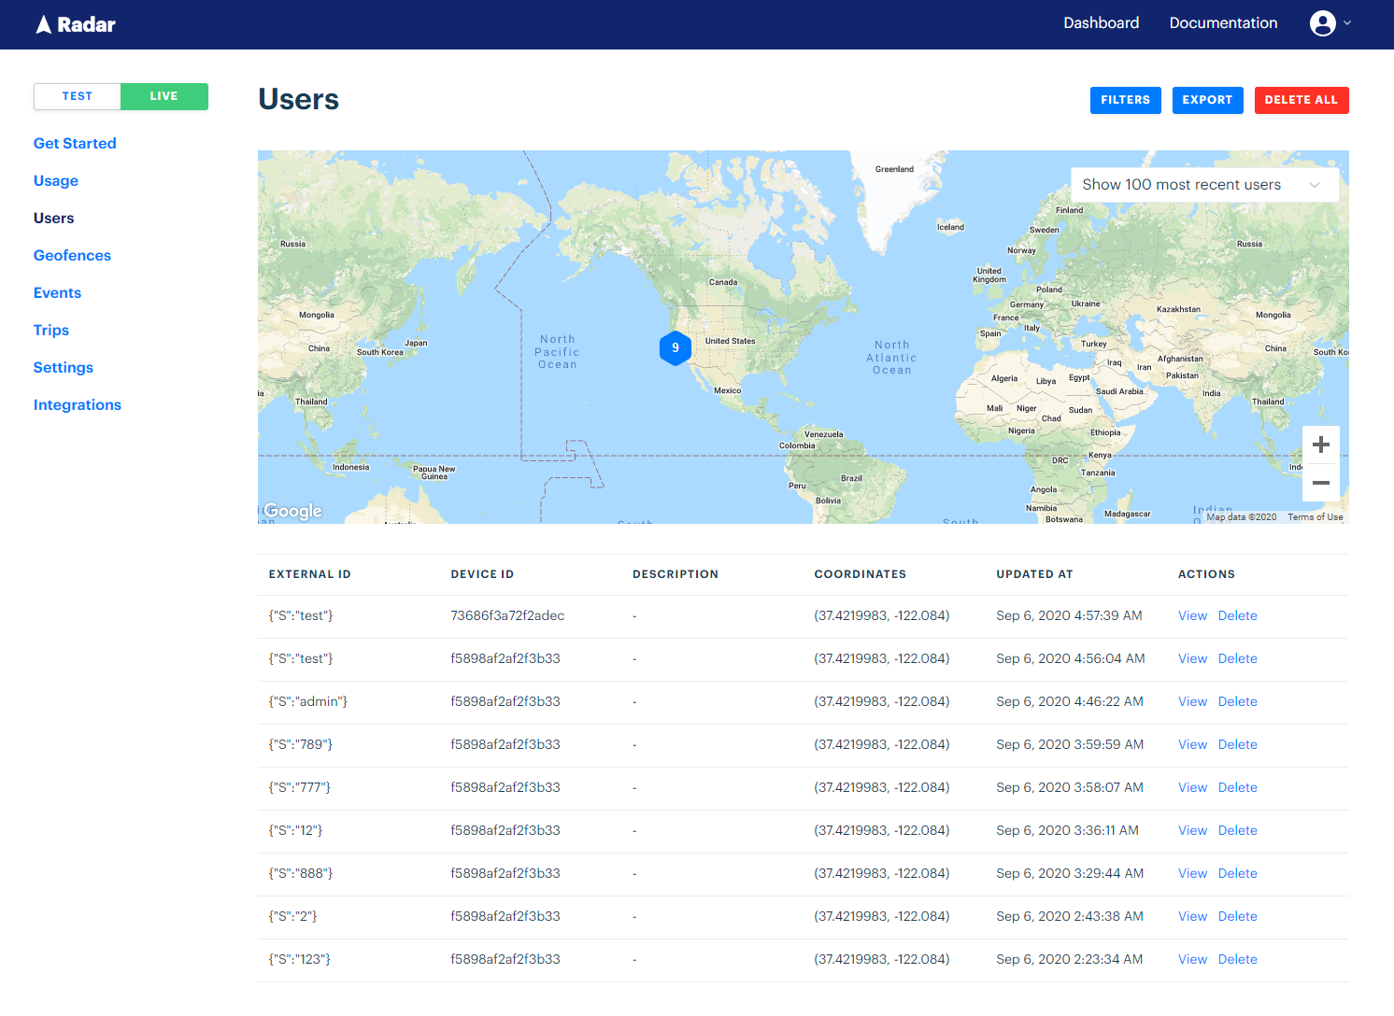Go to Dashboard
Screen dimensions: 1394x1016
click(x=1101, y=23)
